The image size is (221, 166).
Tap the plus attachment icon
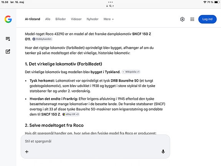(x=27, y=152)
